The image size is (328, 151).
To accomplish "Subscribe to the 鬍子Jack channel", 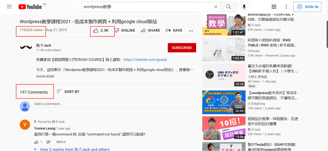I will tap(182, 48).
